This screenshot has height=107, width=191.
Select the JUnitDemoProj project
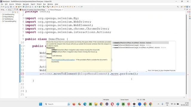tap(9, 15)
